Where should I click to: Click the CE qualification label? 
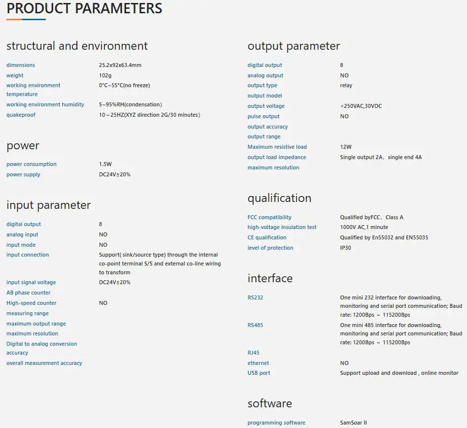267,237
